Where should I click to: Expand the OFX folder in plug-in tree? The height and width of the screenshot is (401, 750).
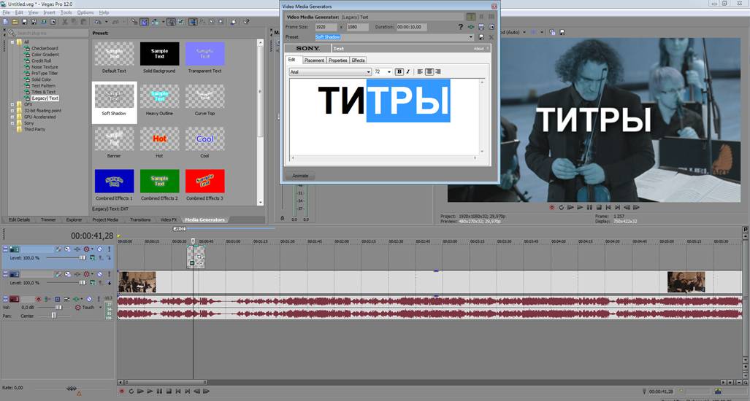click(x=12, y=104)
